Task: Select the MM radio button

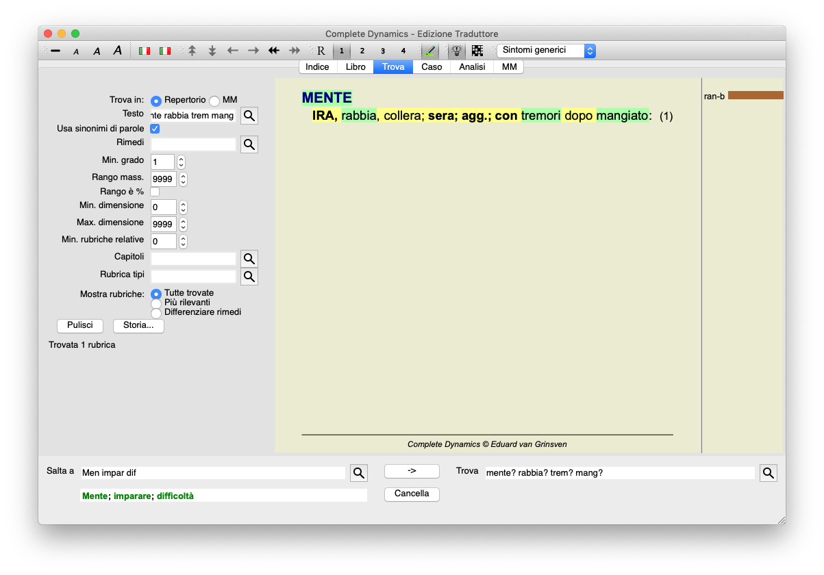Action: (x=214, y=101)
